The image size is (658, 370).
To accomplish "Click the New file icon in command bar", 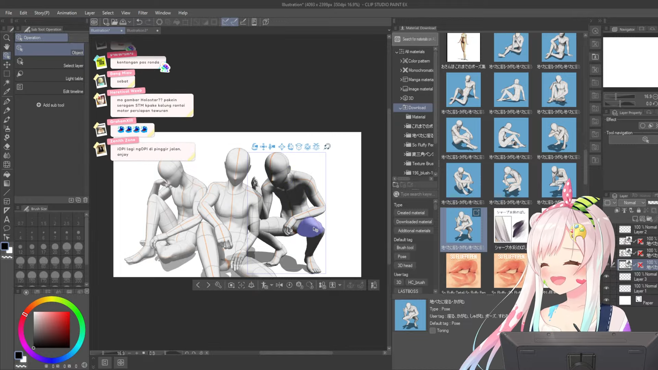I will pos(106,22).
